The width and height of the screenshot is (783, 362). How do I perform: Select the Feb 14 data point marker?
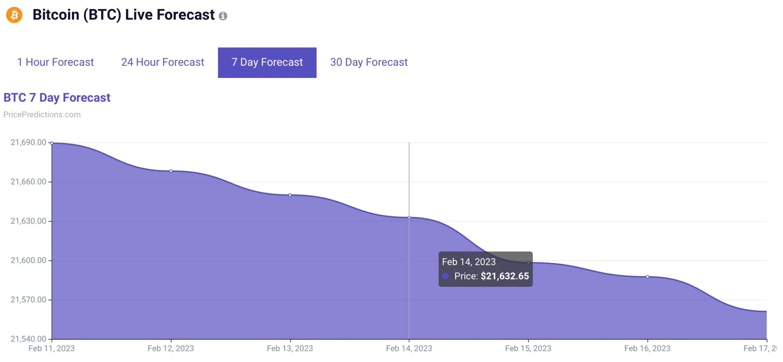click(x=409, y=218)
